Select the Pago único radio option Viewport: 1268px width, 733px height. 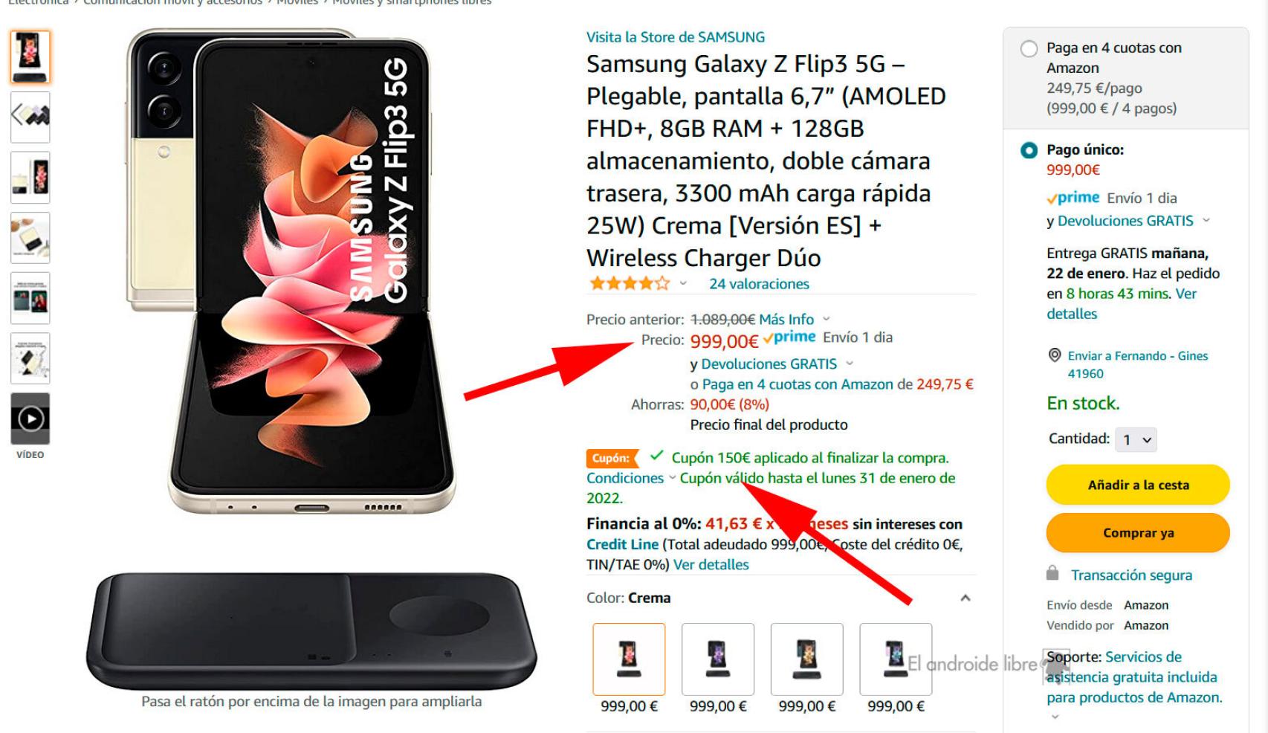[1029, 150]
